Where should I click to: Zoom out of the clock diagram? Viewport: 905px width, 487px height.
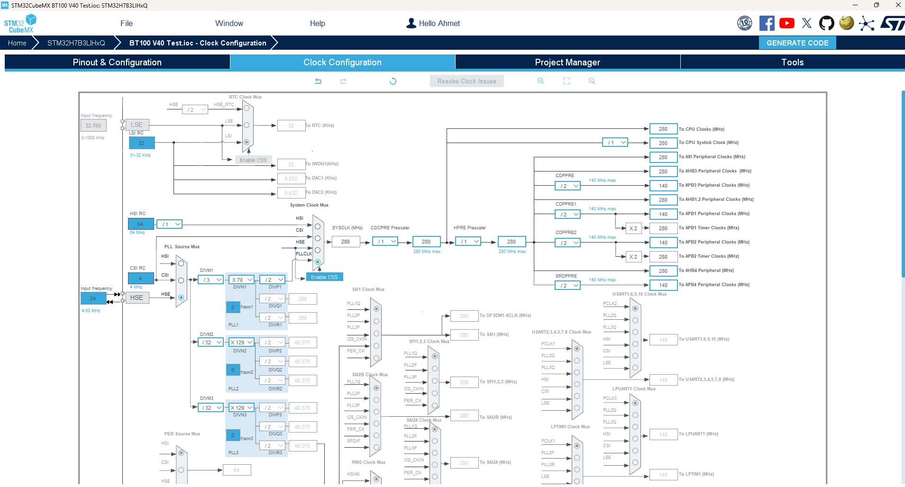tap(592, 81)
